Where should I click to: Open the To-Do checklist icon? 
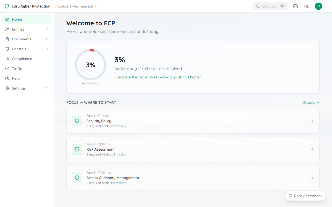[7, 68]
